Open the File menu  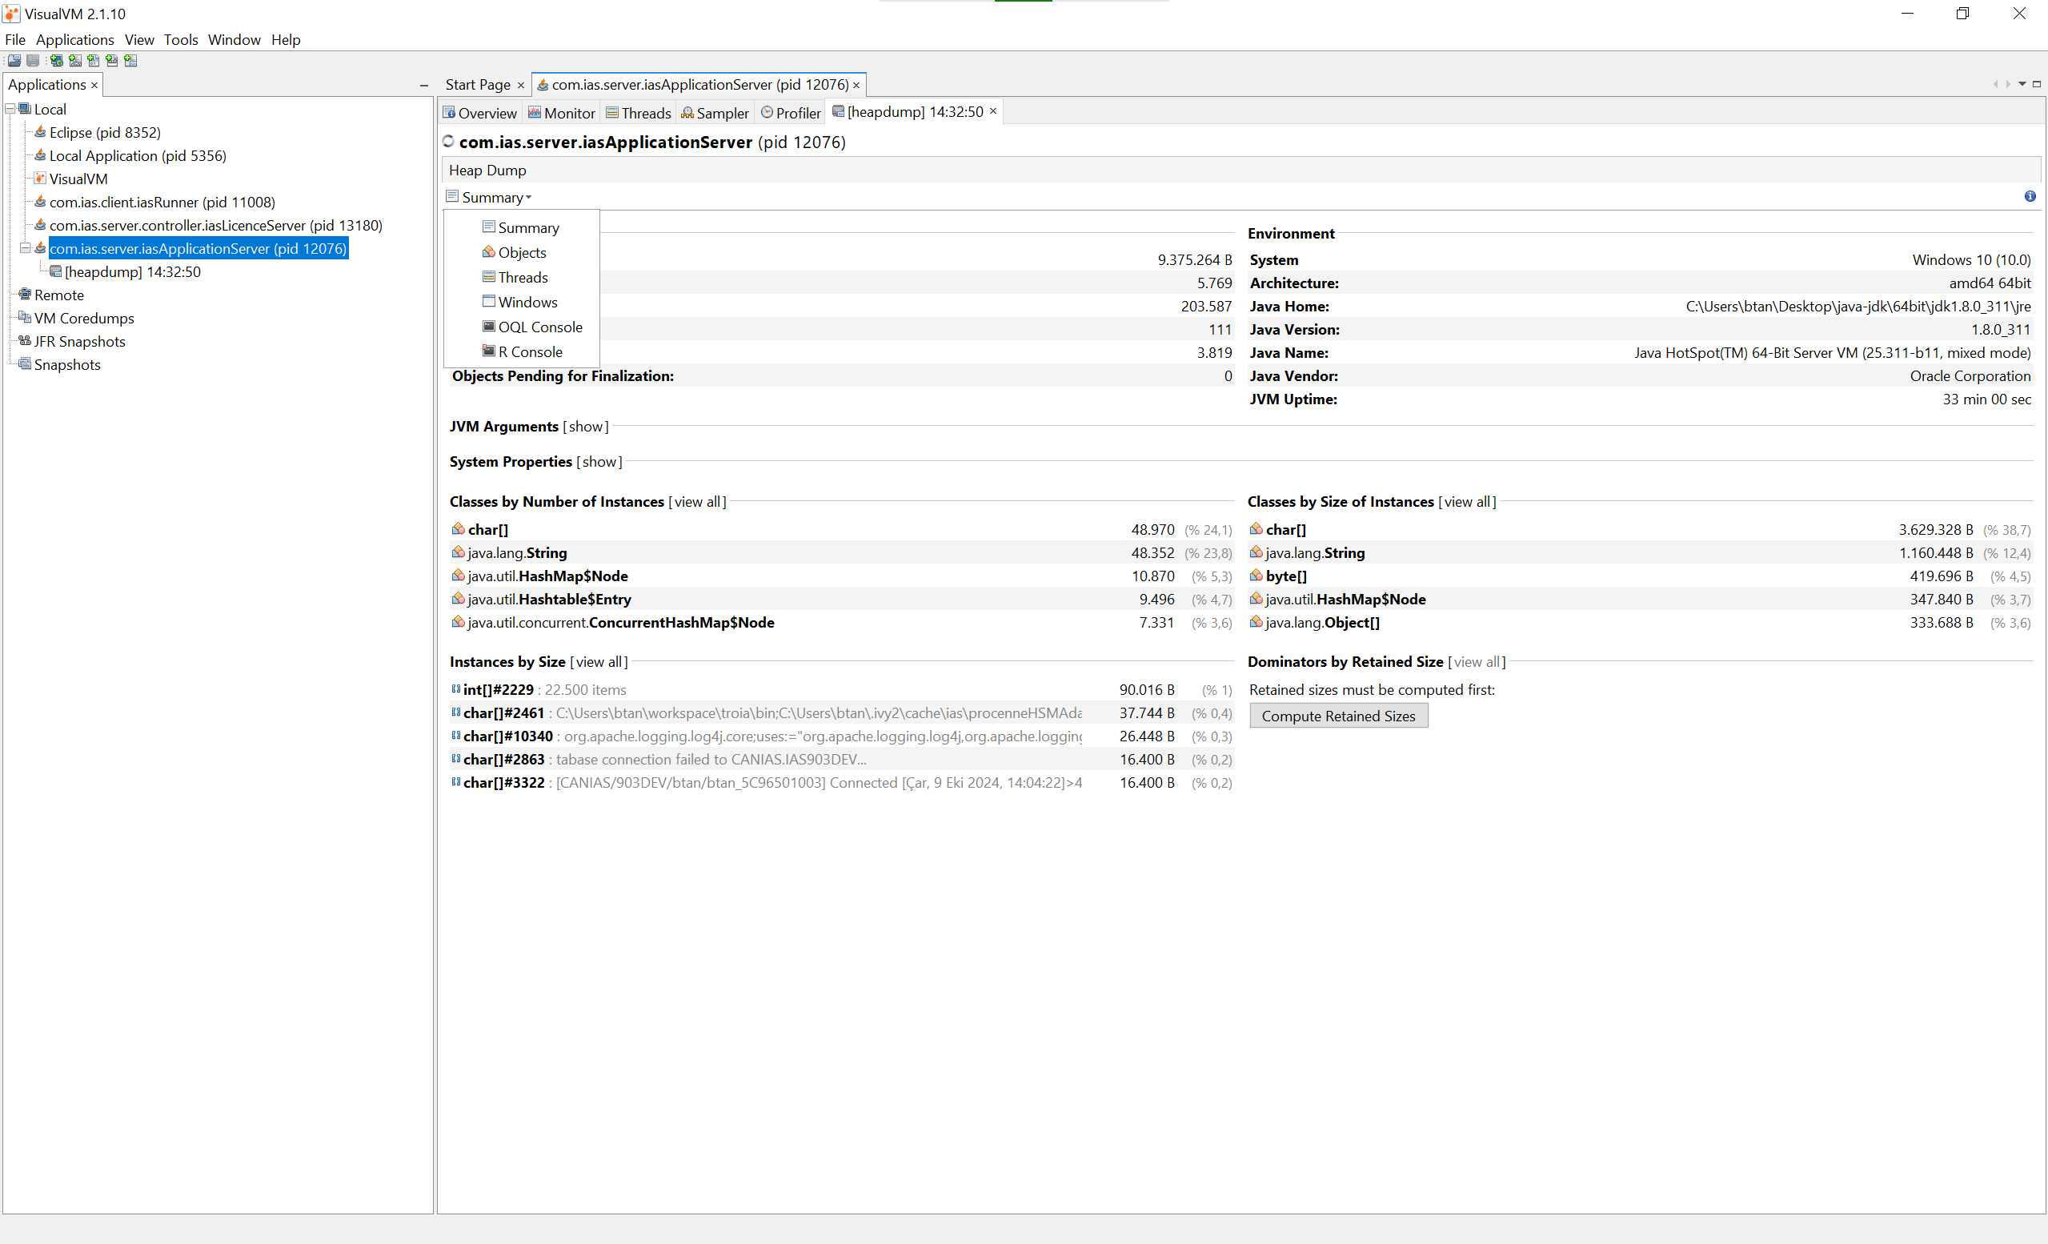click(x=15, y=39)
